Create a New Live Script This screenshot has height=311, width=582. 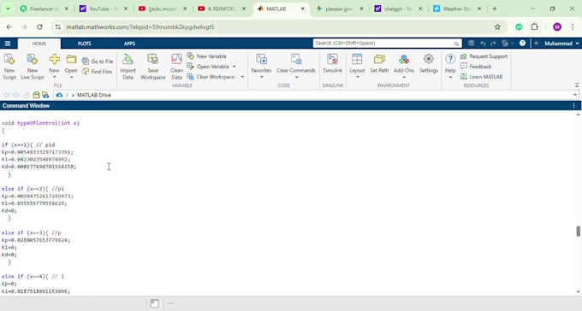pos(33,67)
